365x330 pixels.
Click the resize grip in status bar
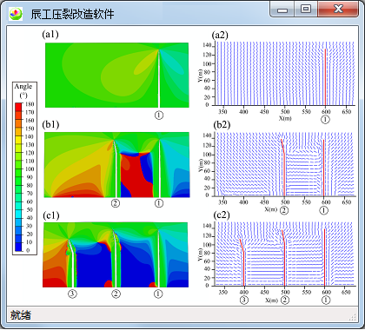(x=353, y=317)
